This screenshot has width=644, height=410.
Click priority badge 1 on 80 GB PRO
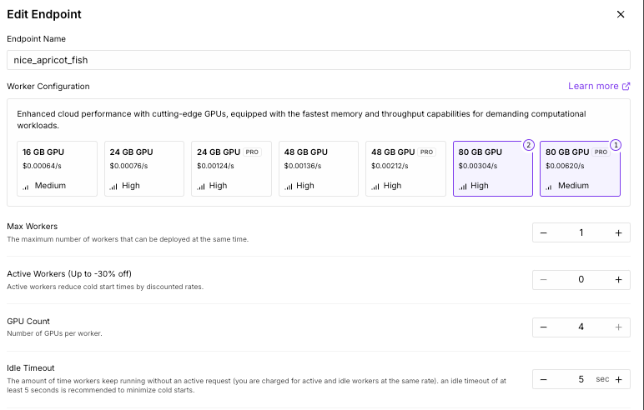pyautogui.click(x=616, y=144)
